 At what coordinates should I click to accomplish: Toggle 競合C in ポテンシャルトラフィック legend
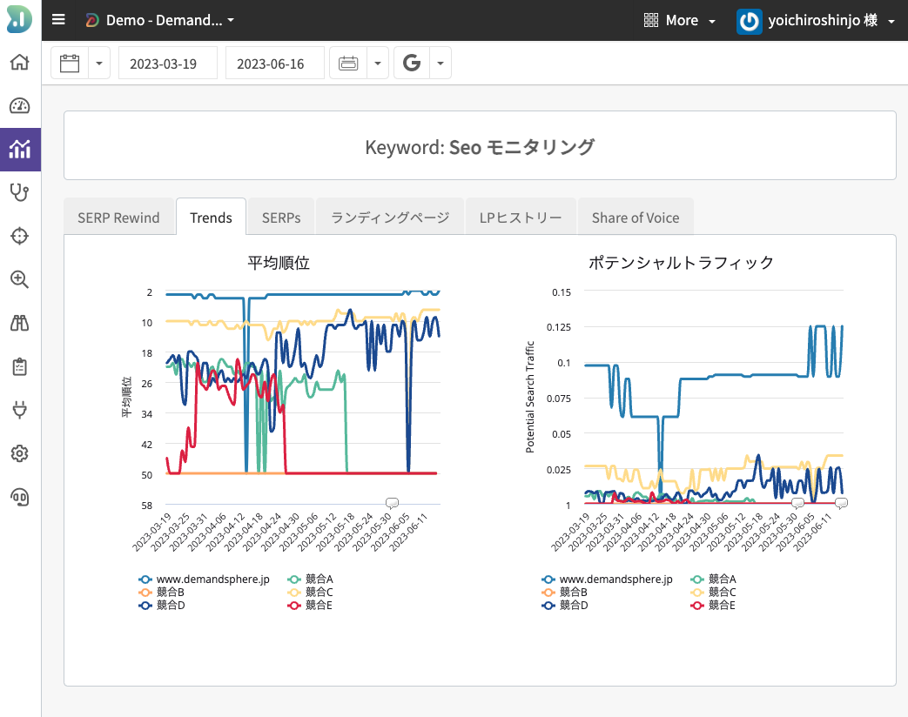coord(714,592)
